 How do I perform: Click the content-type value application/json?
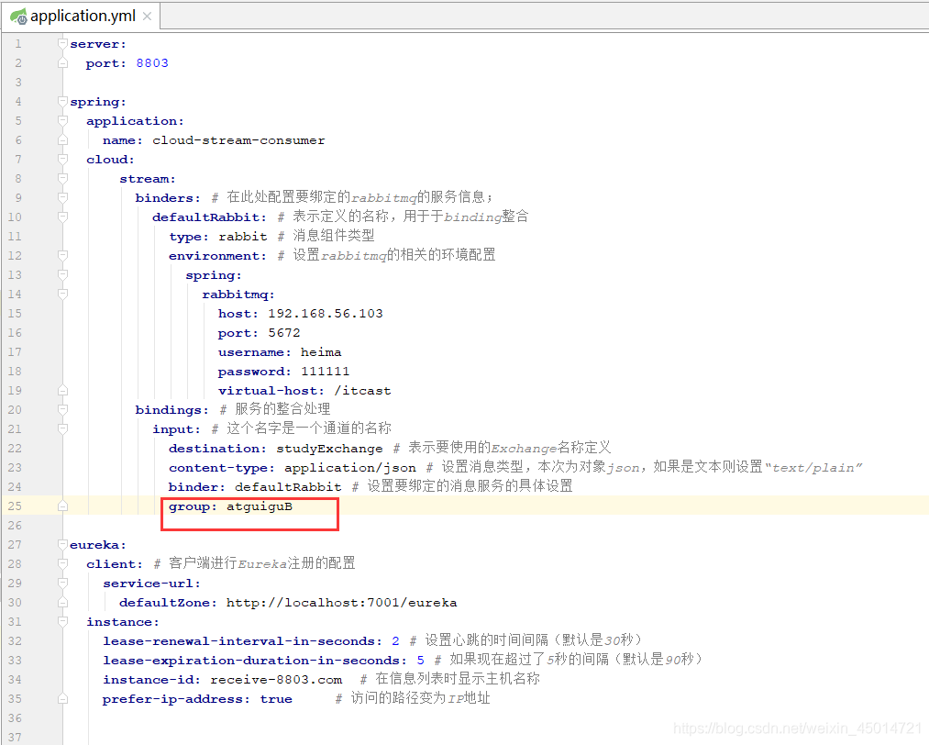pos(349,468)
